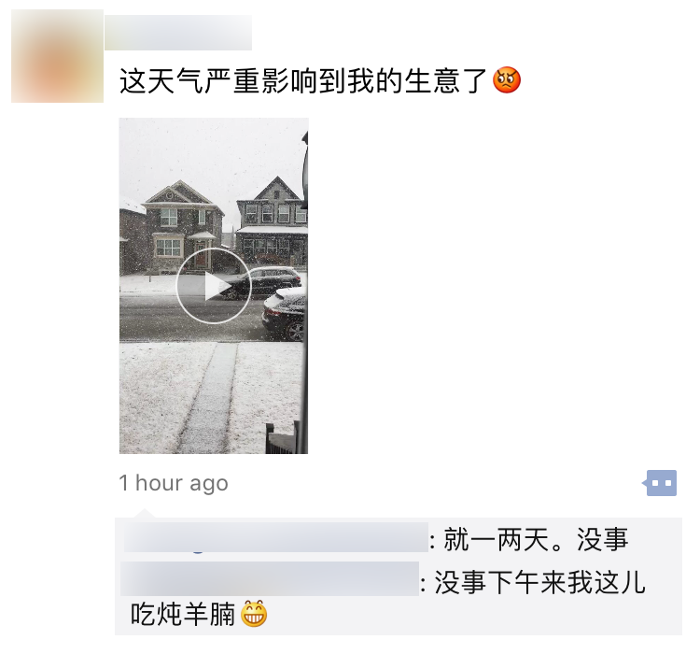
Task: Open the first commenter's blurred name
Action: click(276, 538)
